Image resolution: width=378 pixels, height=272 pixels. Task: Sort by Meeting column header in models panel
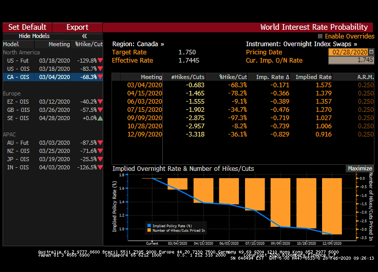(52, 44)
